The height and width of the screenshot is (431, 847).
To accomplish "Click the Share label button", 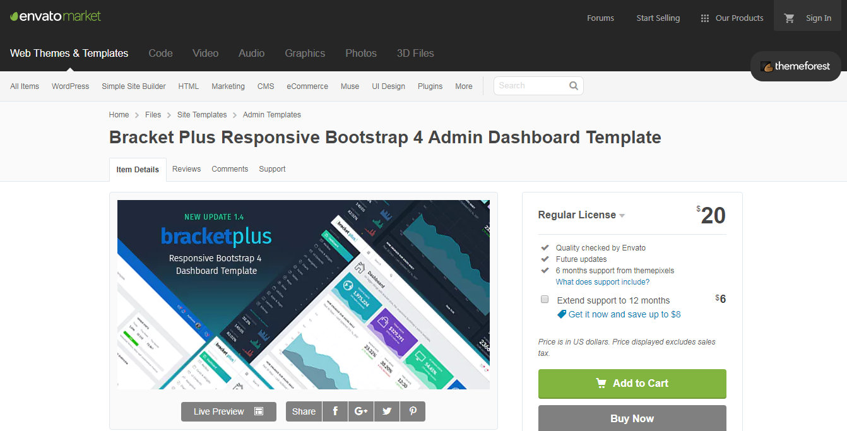I will coord(304,411).
